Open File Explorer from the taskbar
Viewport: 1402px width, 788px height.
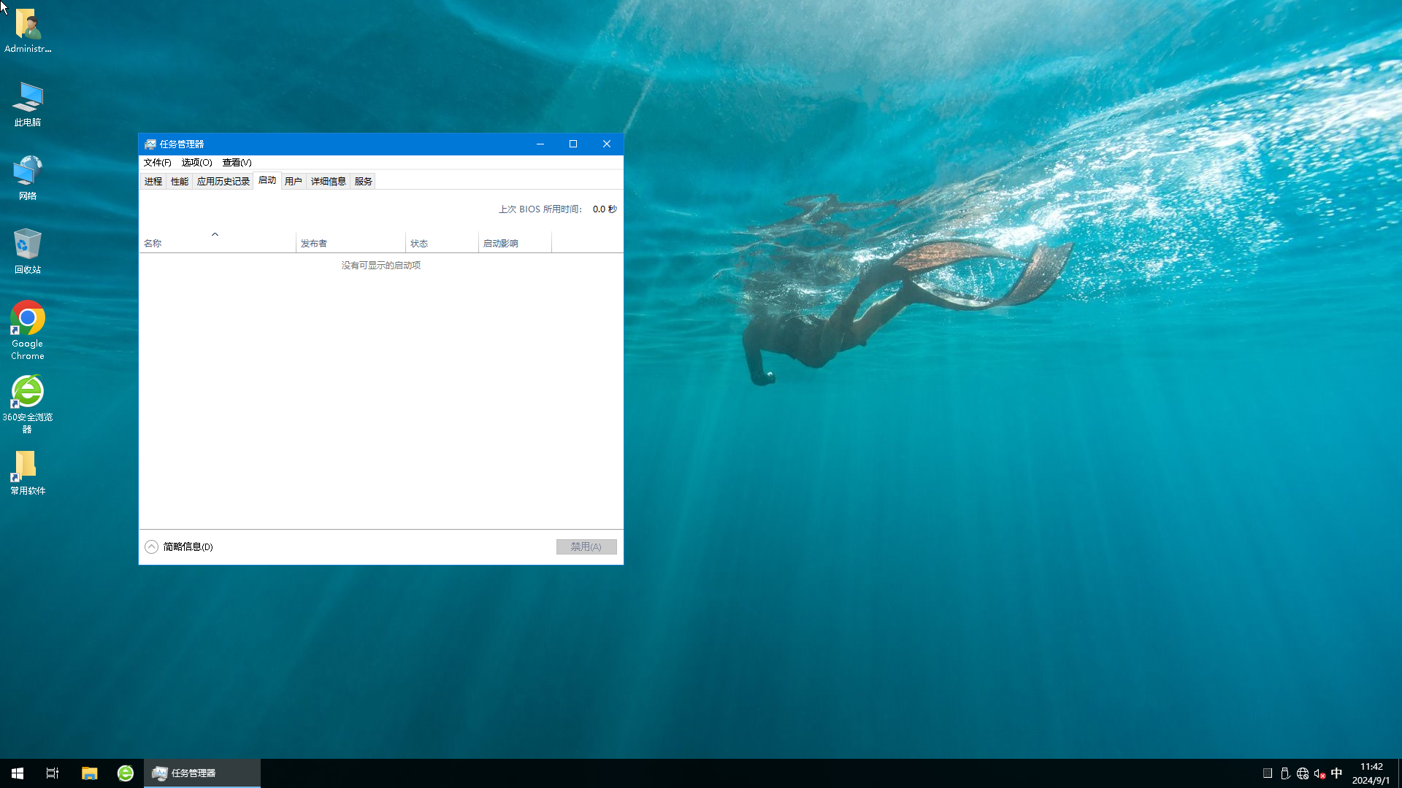click(89, 773)
